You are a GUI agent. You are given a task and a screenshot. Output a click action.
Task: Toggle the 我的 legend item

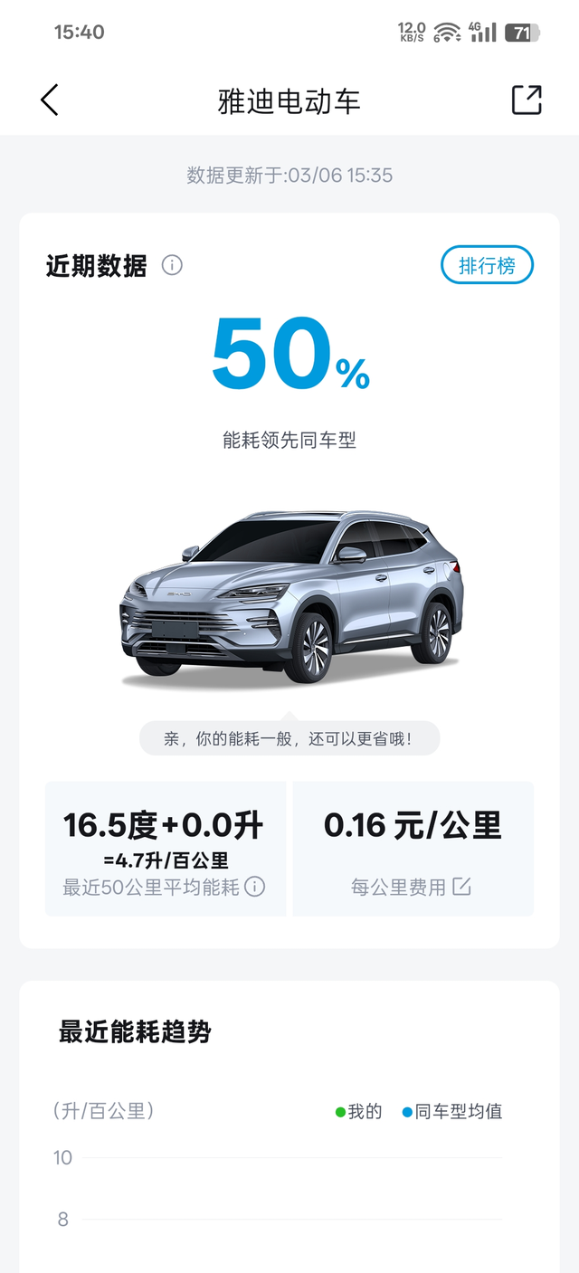click(x=358, y=1111)
